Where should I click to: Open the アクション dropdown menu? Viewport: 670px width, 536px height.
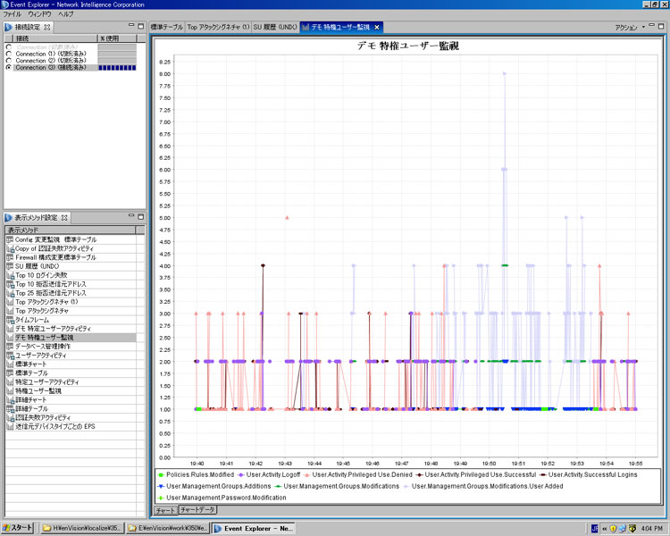[x=629, y=28]
